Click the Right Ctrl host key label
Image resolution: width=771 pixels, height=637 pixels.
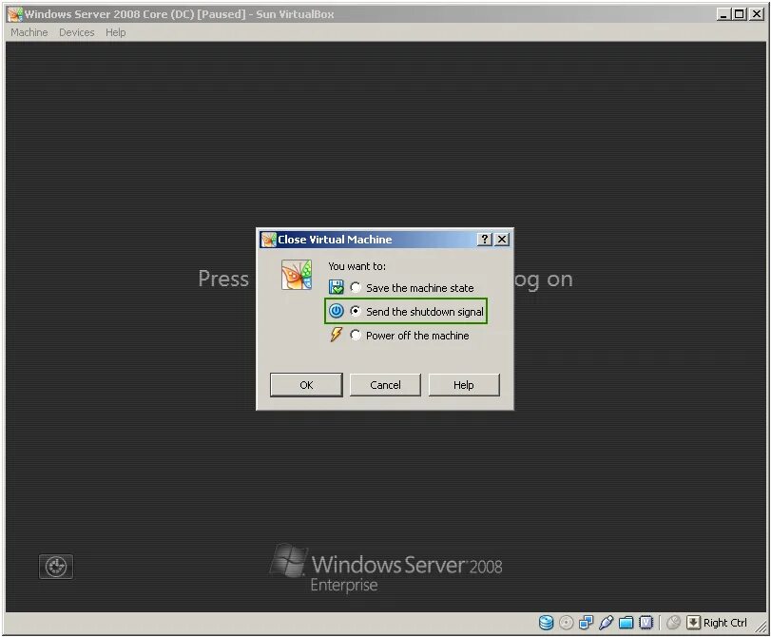724,623
